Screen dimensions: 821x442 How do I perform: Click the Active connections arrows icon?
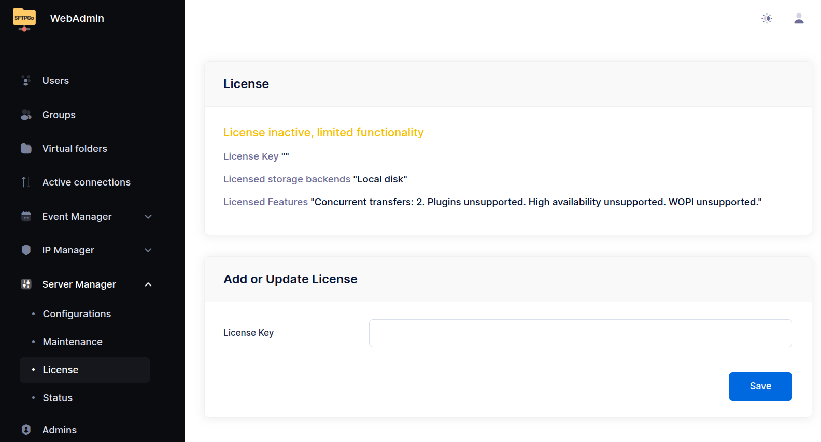pyautogui.click(x=26, y=182)
